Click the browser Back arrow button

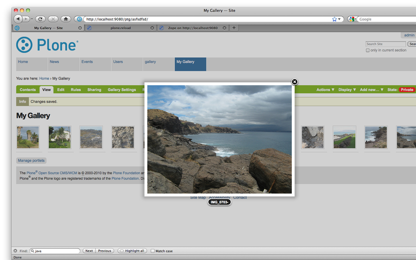coord(19,19)
